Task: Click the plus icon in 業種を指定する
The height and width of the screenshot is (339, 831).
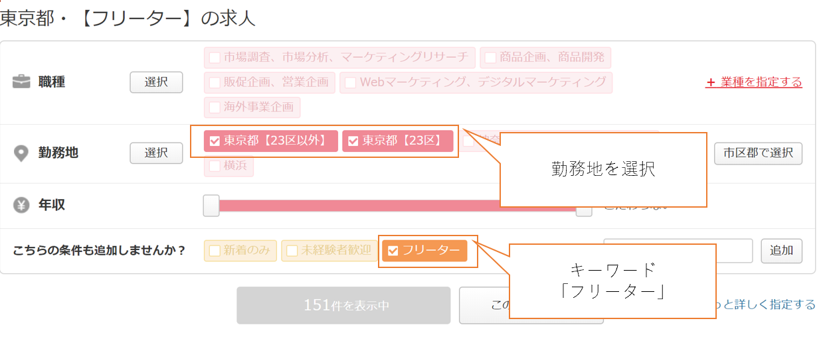Action: click(710, 83)
